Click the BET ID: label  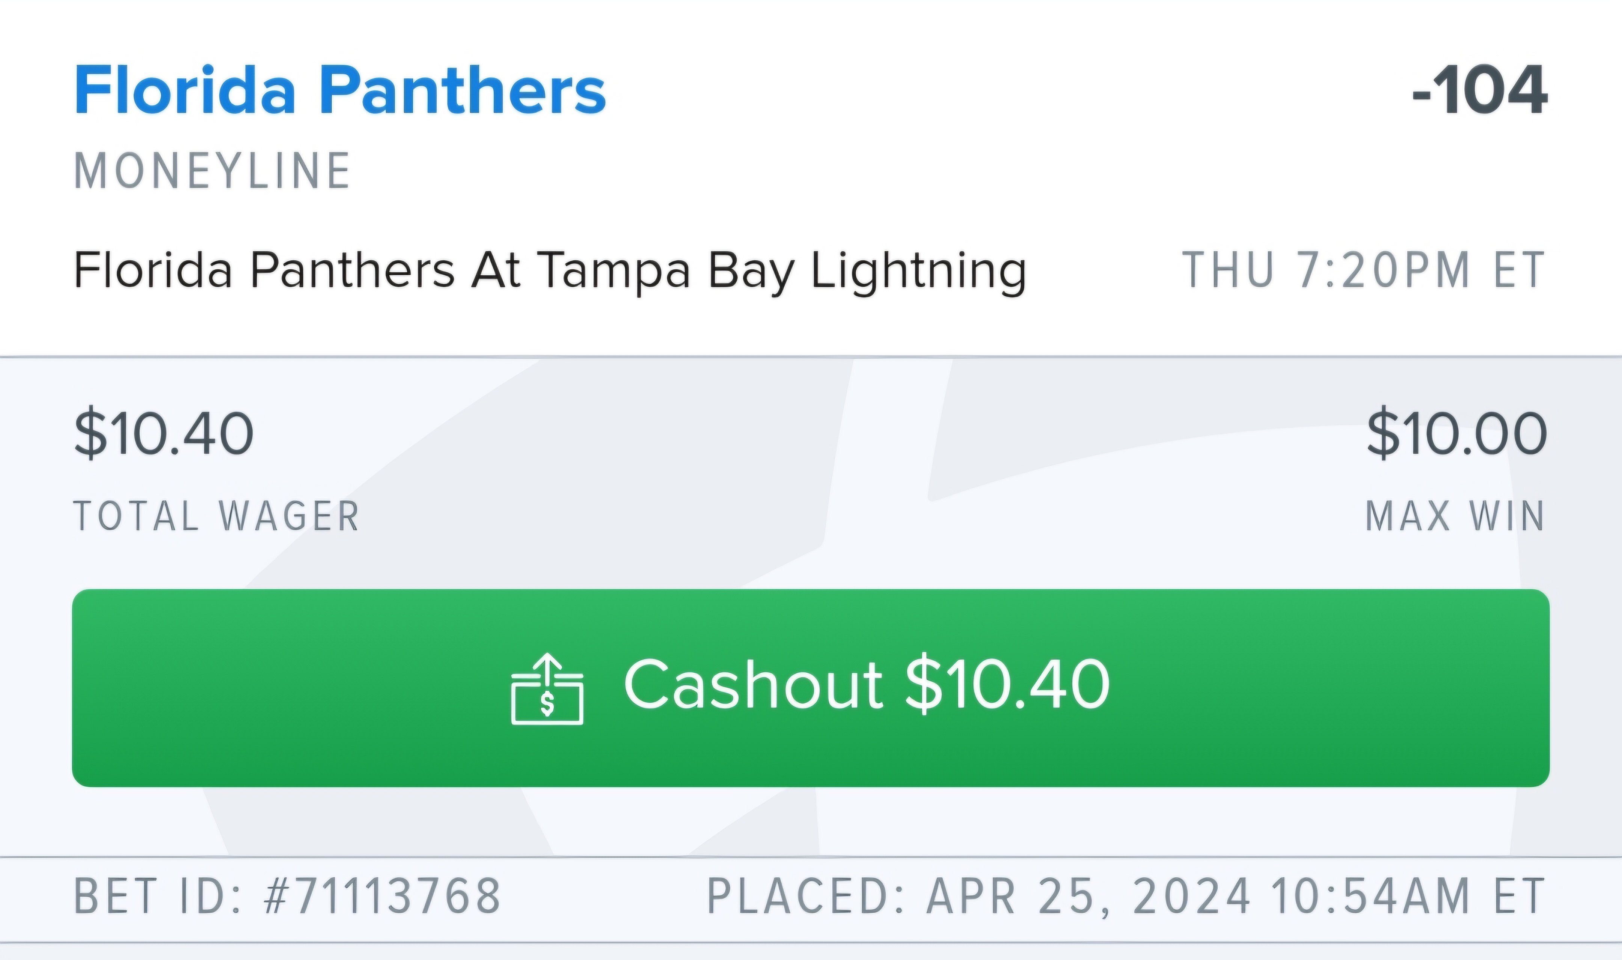(158, 897)
